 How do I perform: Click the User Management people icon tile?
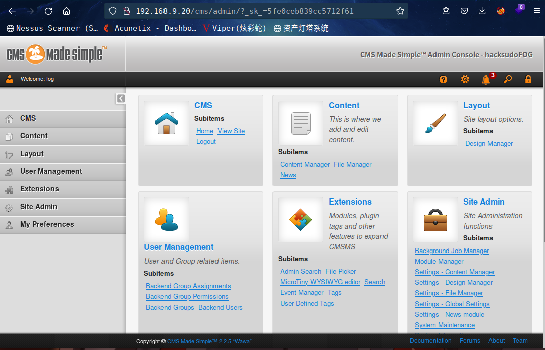167,220
